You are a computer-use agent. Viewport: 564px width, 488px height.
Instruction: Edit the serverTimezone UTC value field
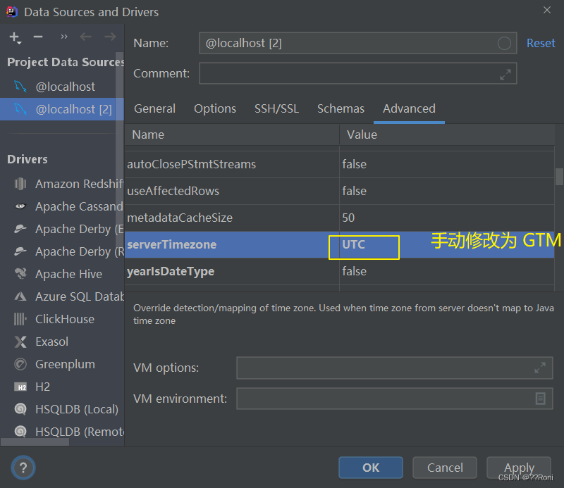coord(364,247)
